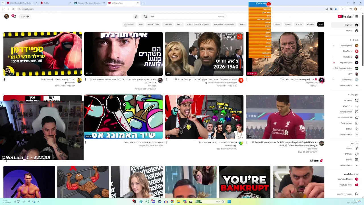Select the Recently uploaded (הועלו לאחרונה) chip
This screenshot has width=364, height=205.
tap(153, 24)
